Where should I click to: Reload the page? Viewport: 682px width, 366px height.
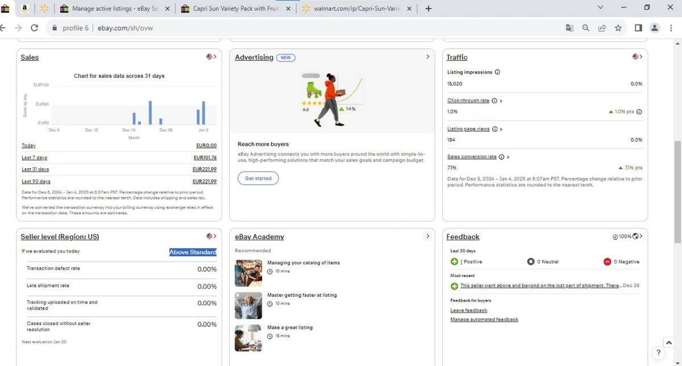[35, 28]
